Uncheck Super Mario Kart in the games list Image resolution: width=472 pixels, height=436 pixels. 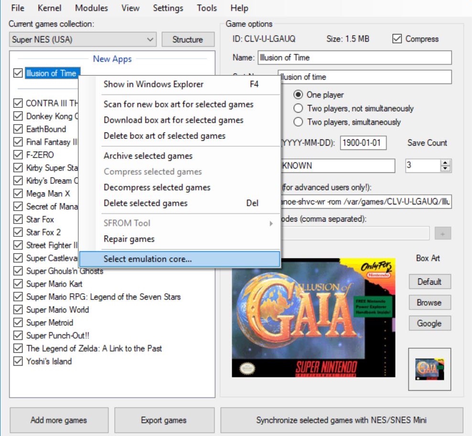coord(18,284)
